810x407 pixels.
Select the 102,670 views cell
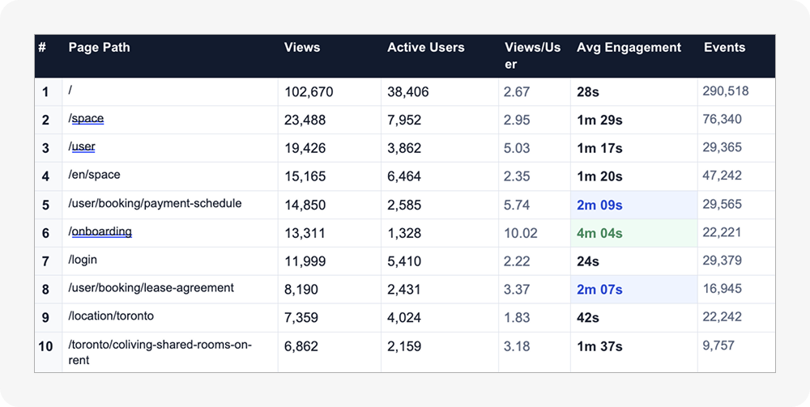click(x=309, y=92)
